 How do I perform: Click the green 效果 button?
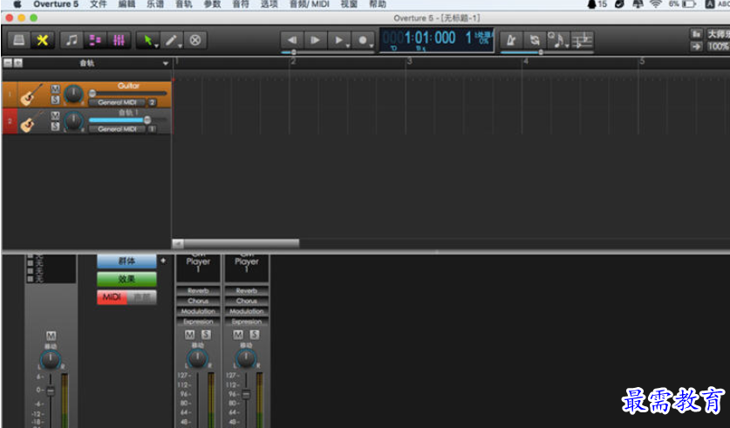tap(126, 279)
